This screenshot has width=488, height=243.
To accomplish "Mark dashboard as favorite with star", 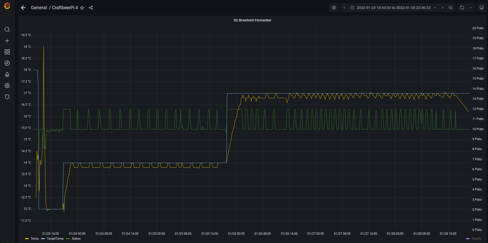I will point(82,8).
